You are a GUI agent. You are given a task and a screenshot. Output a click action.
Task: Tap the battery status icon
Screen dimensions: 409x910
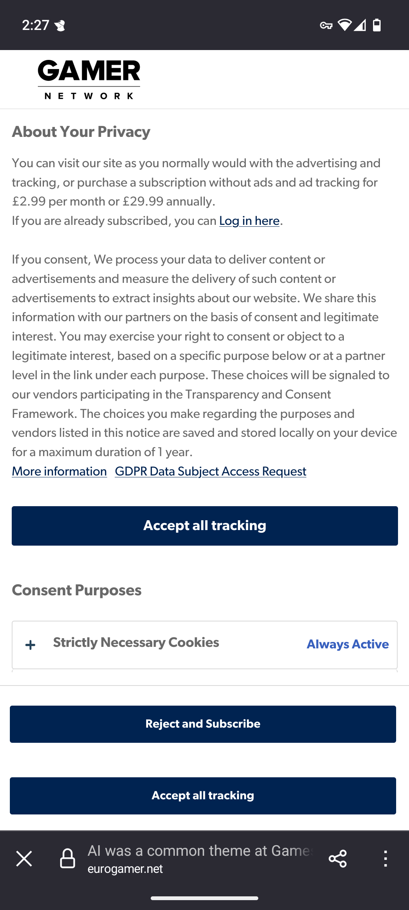tap(377, 25)
